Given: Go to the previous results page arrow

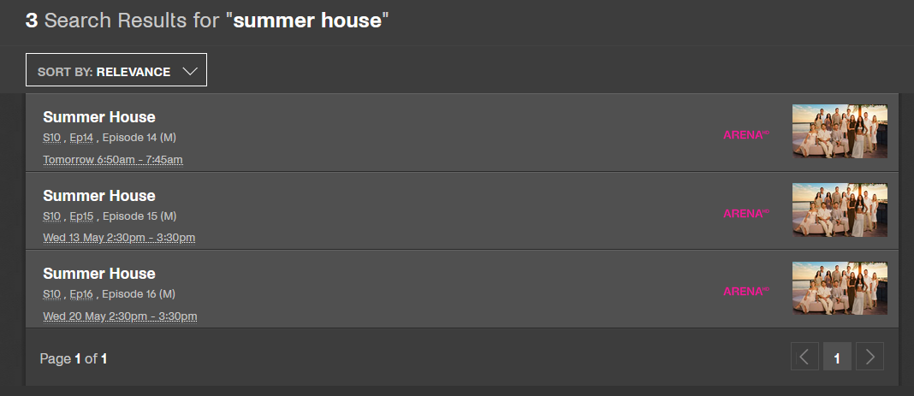Looking at the screenshot, I should (x=804, y=357).
